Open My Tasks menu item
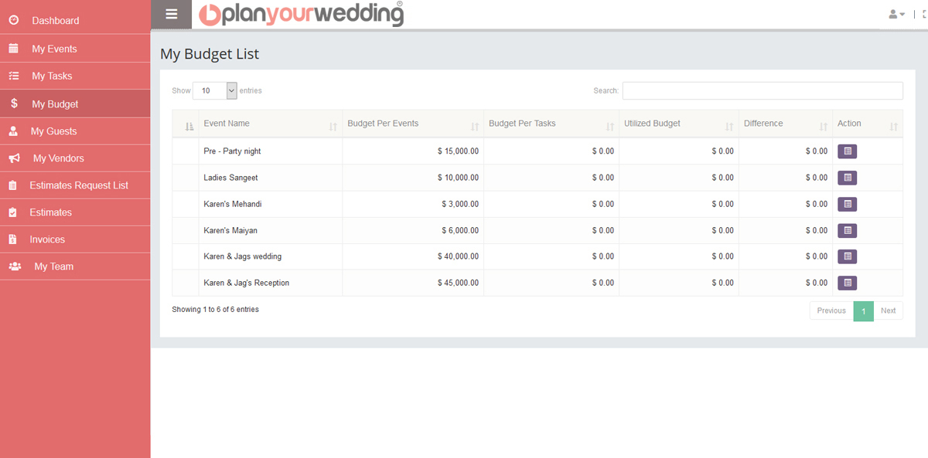 point(75,76)
